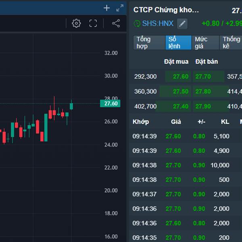Click green clock icon before SHS:HNX

point(137,24)
